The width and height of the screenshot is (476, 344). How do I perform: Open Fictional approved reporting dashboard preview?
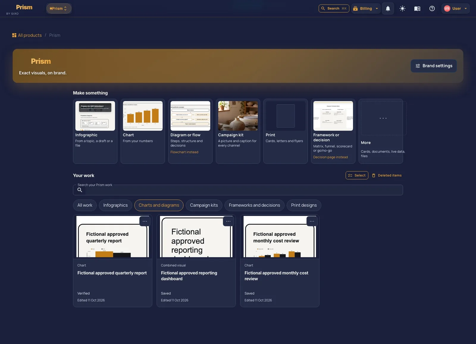click(196, 237)
